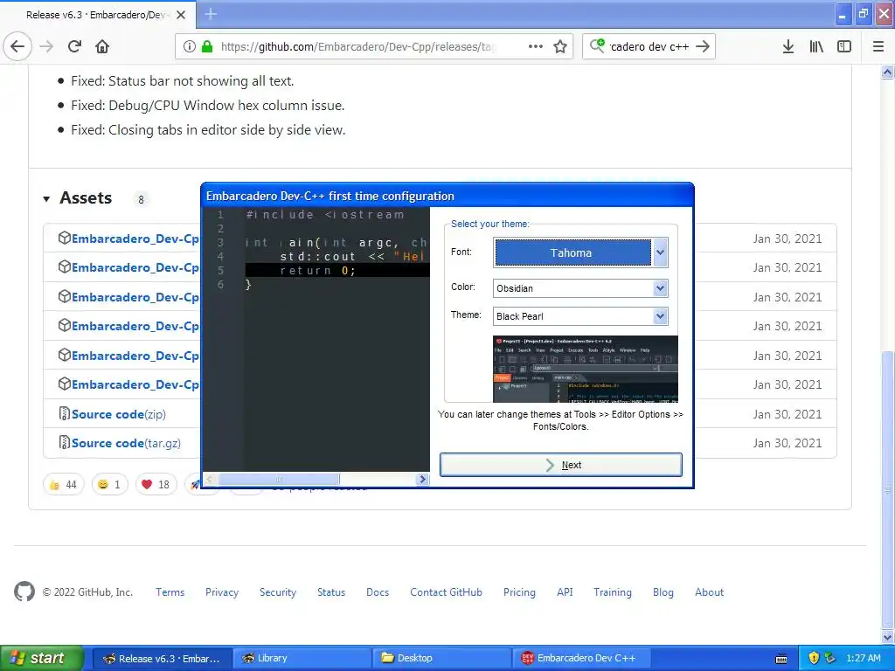Viewport: 895px width, 671px height.
Task: Open the Status footer link
Action: tap(331, 592)
